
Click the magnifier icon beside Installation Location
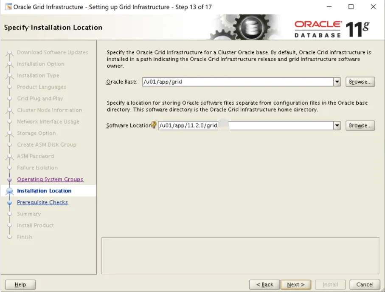coord(10,191)
